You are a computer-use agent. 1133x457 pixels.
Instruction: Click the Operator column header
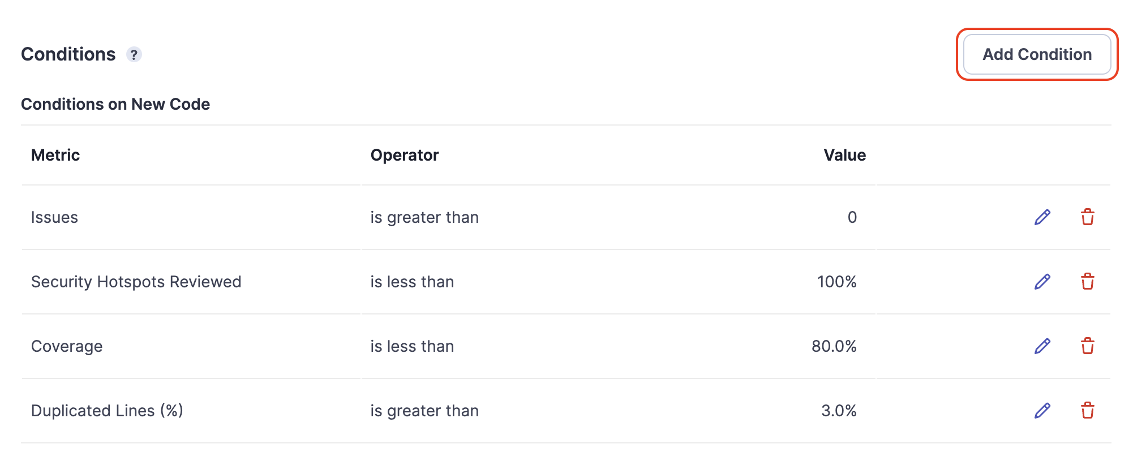[405, 155]
